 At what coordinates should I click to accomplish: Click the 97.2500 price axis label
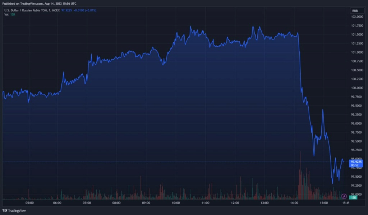click(356, 186)
